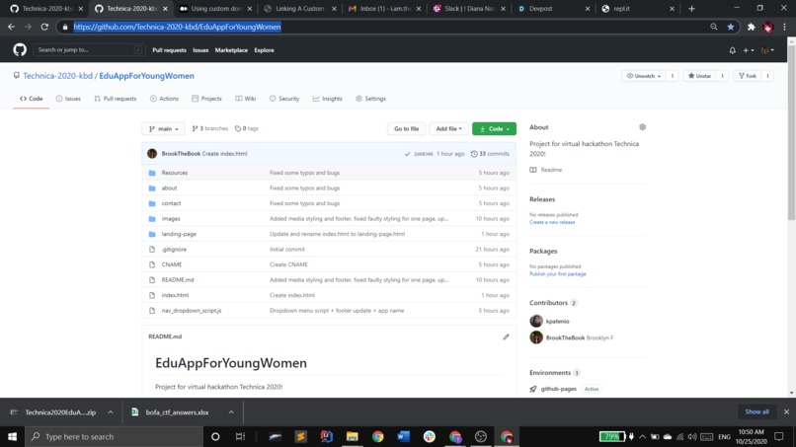Switch to the Devpost browser tab

tap(552, 9)
